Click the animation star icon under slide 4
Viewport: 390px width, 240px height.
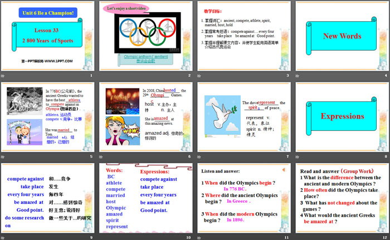298,76
